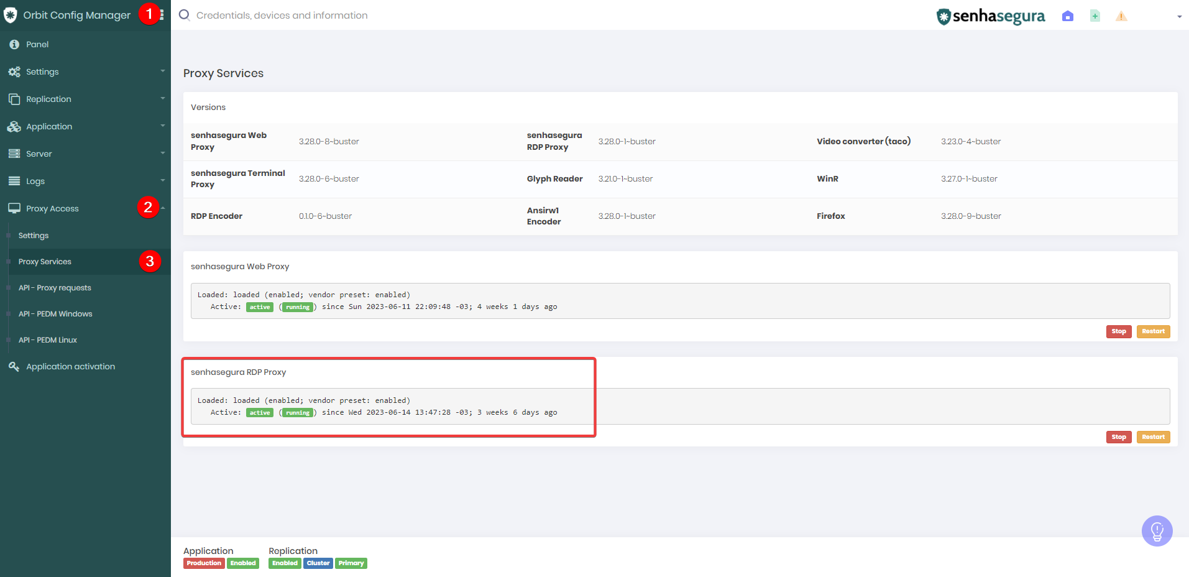Screen dimensions: 1189x577
Task: Restart the senhasegura RDP Proxy service
Action: coord(1153,437)
